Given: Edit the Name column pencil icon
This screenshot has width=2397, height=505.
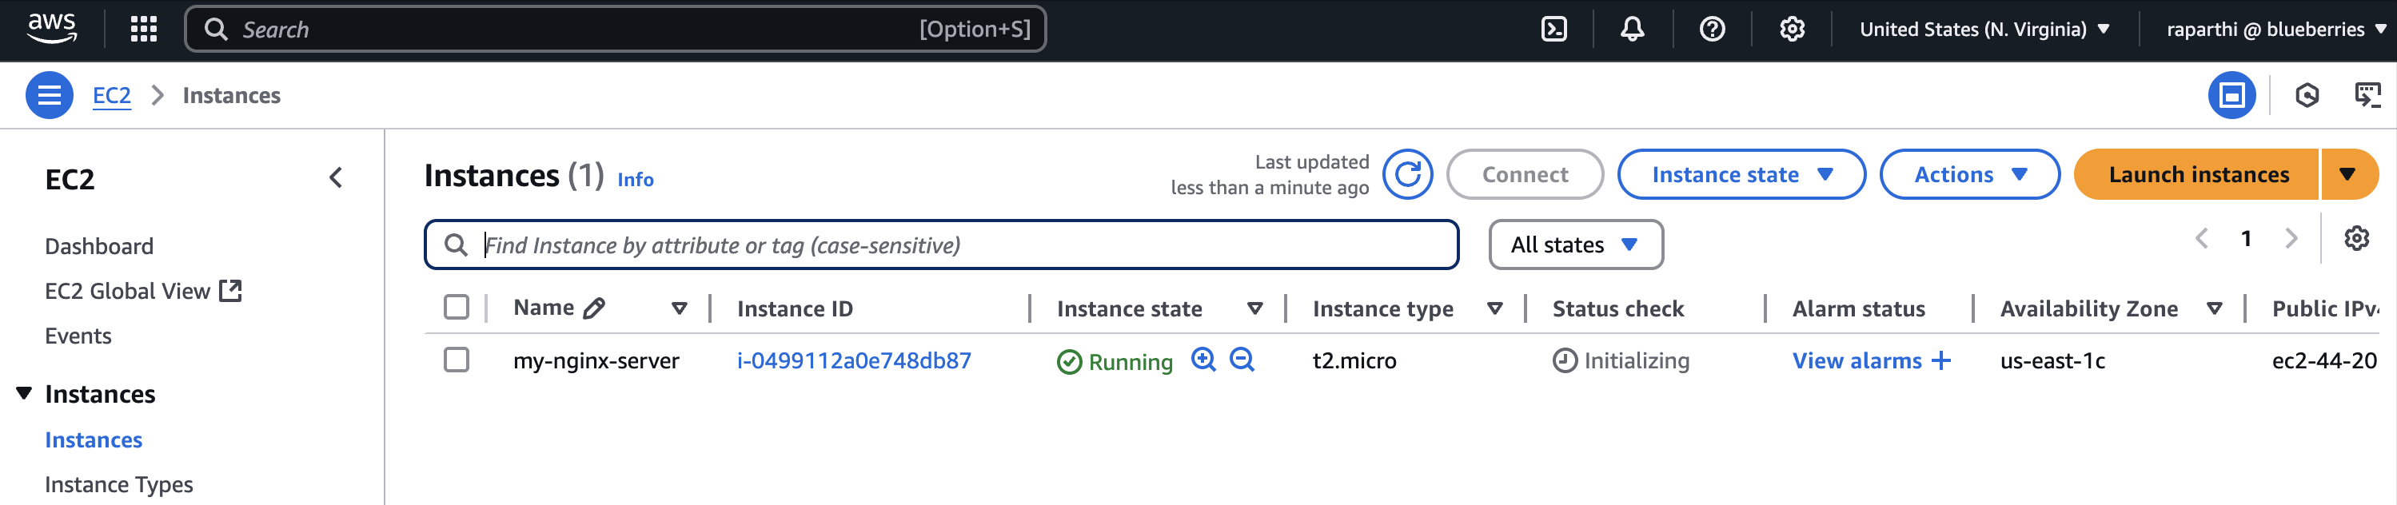Looking at the screenshot, I should (594, 308).
